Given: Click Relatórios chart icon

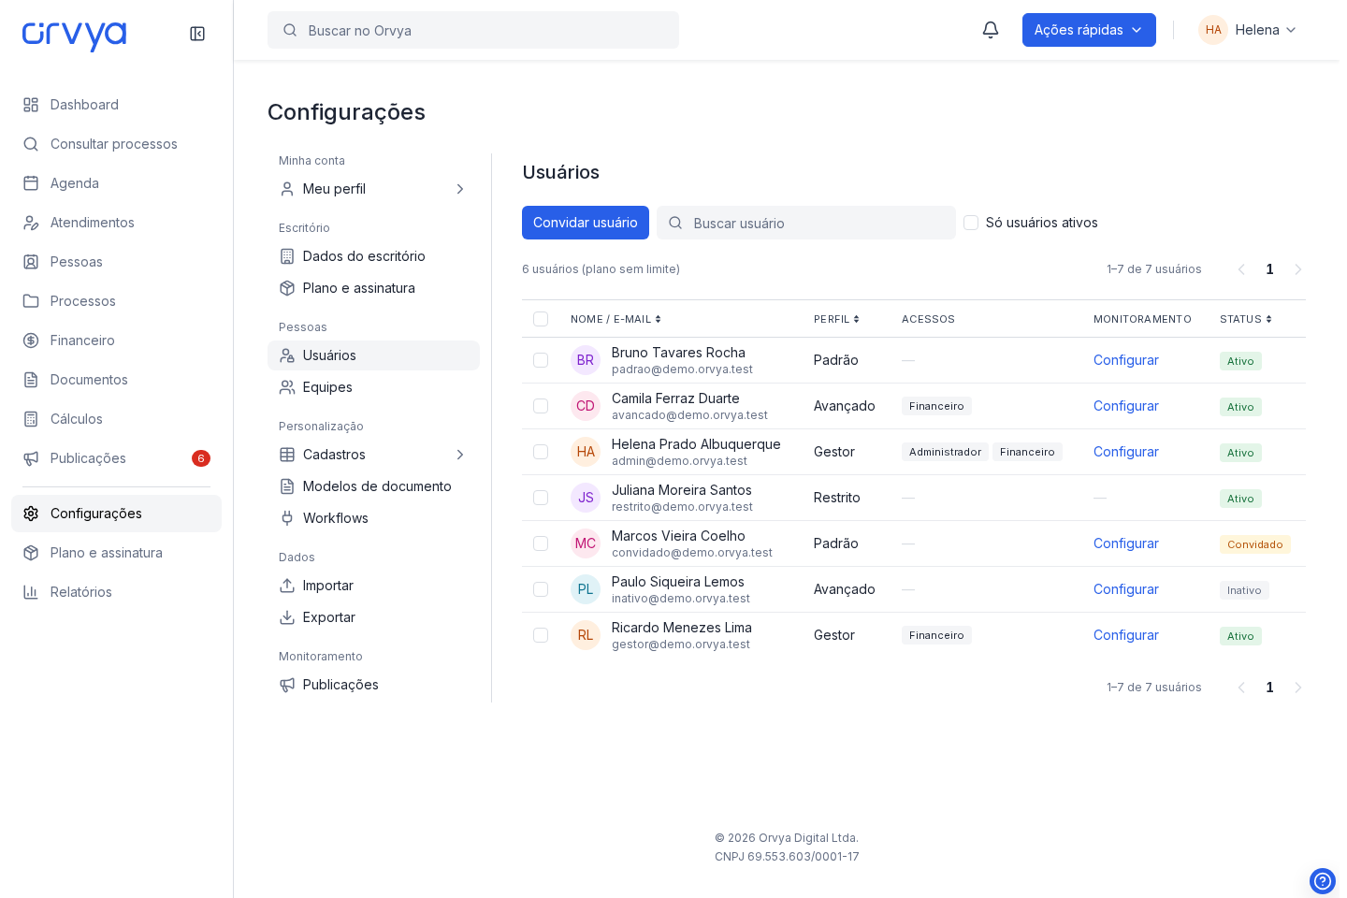Looking at the screenshot, I should tap(31, 592).
